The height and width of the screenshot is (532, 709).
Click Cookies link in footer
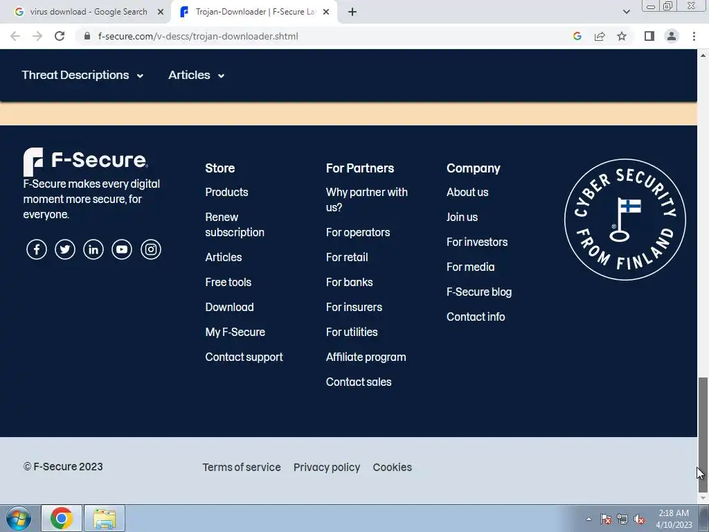click(x=392, y=468)
